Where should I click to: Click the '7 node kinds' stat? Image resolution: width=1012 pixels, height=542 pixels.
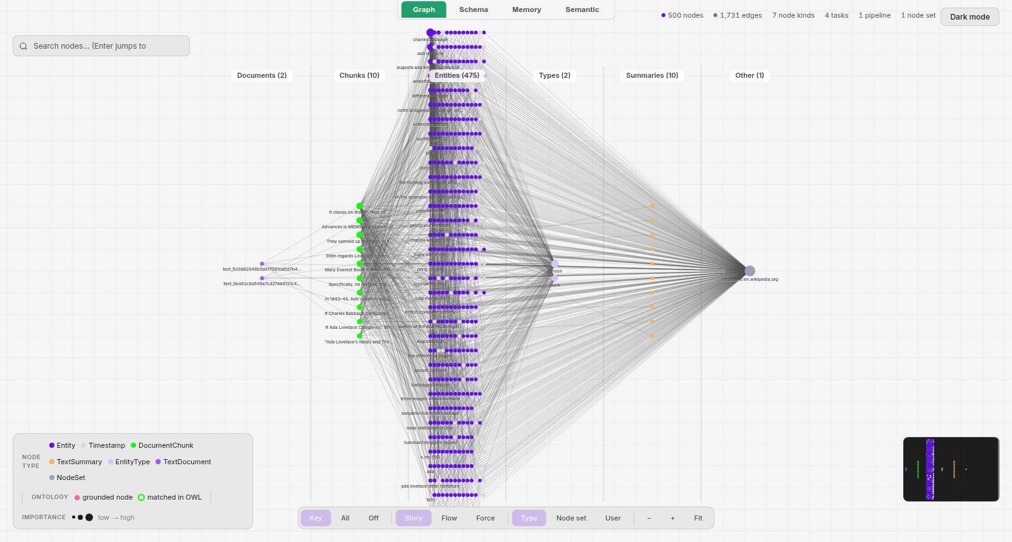point(793,15)
